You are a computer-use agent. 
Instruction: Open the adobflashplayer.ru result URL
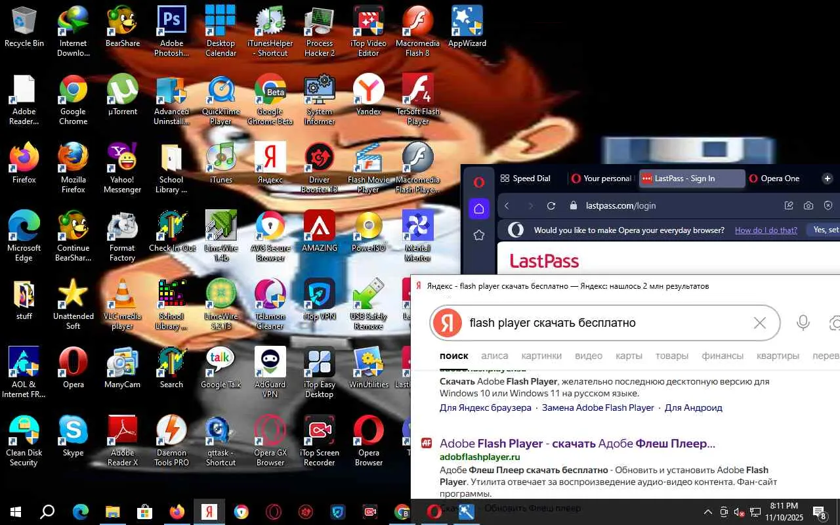tap(480, 457)
